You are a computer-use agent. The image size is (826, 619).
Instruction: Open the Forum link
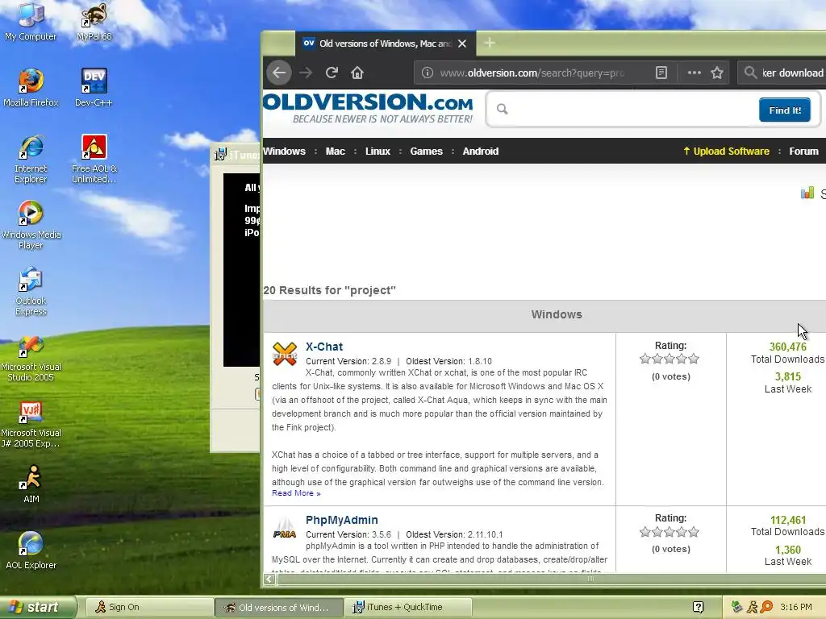[803, 151]
